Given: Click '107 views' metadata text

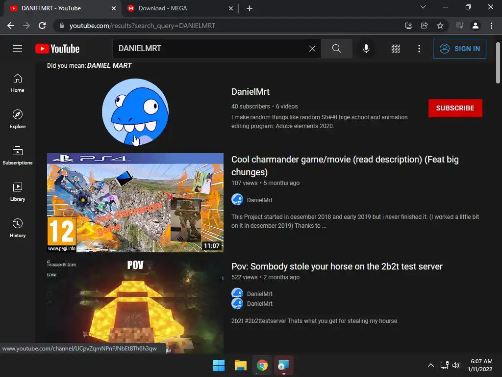Looking at the screenshot, I should tap(244, 183).
